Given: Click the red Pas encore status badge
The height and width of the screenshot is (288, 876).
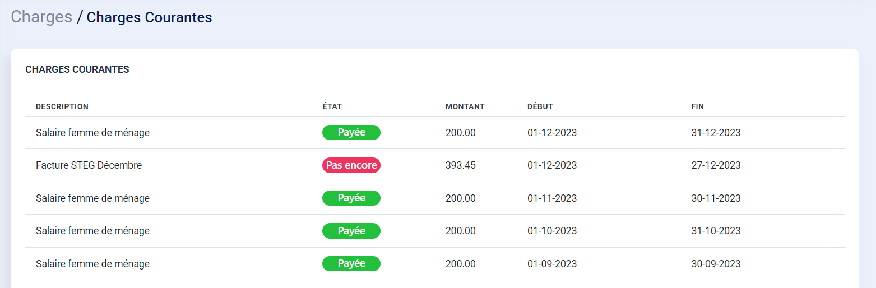Looking at the screenshot, I should point(351,165).
